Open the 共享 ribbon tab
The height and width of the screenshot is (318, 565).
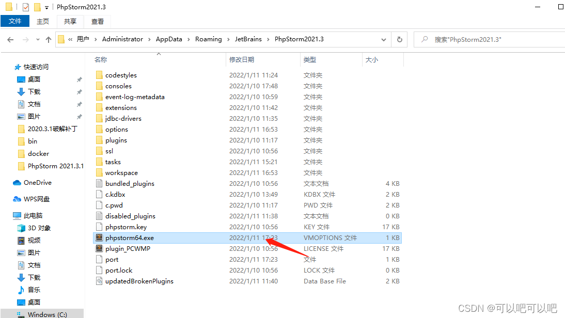click(70, 21)
